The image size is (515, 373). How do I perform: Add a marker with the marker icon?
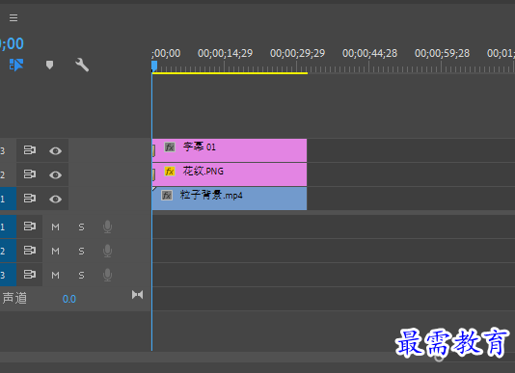[49, 65]
